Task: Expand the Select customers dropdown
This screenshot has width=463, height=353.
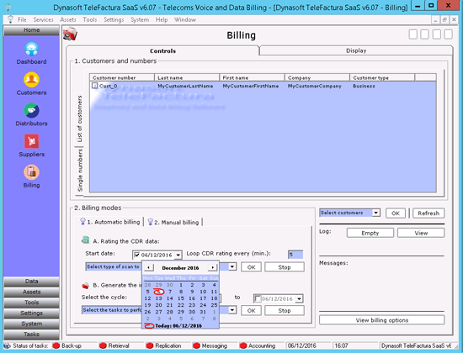Action: coord(375,213)
